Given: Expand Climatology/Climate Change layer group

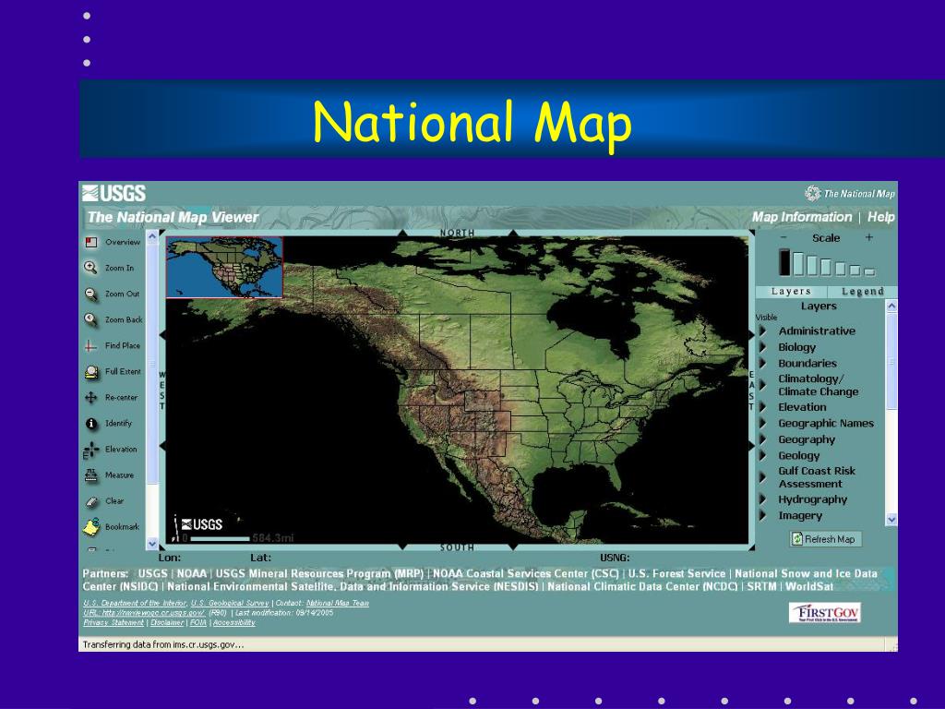Looking at the screenshot, I should pyautogui.click(x=763, y=385).
